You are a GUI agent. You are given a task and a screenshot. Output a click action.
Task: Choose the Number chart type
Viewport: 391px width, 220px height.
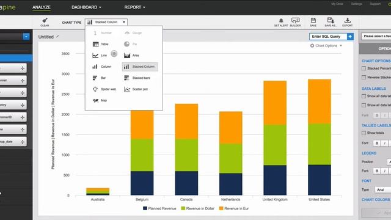point(102,33)
